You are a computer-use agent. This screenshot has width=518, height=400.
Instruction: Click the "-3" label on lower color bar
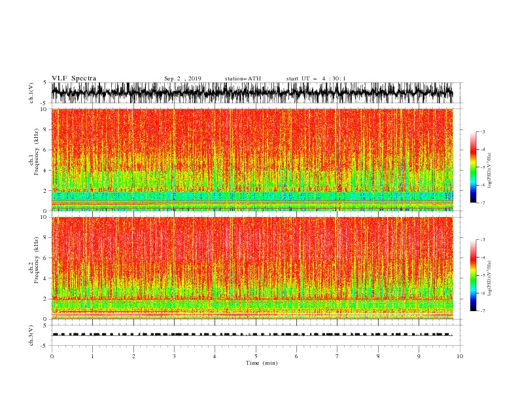[482, 240]
